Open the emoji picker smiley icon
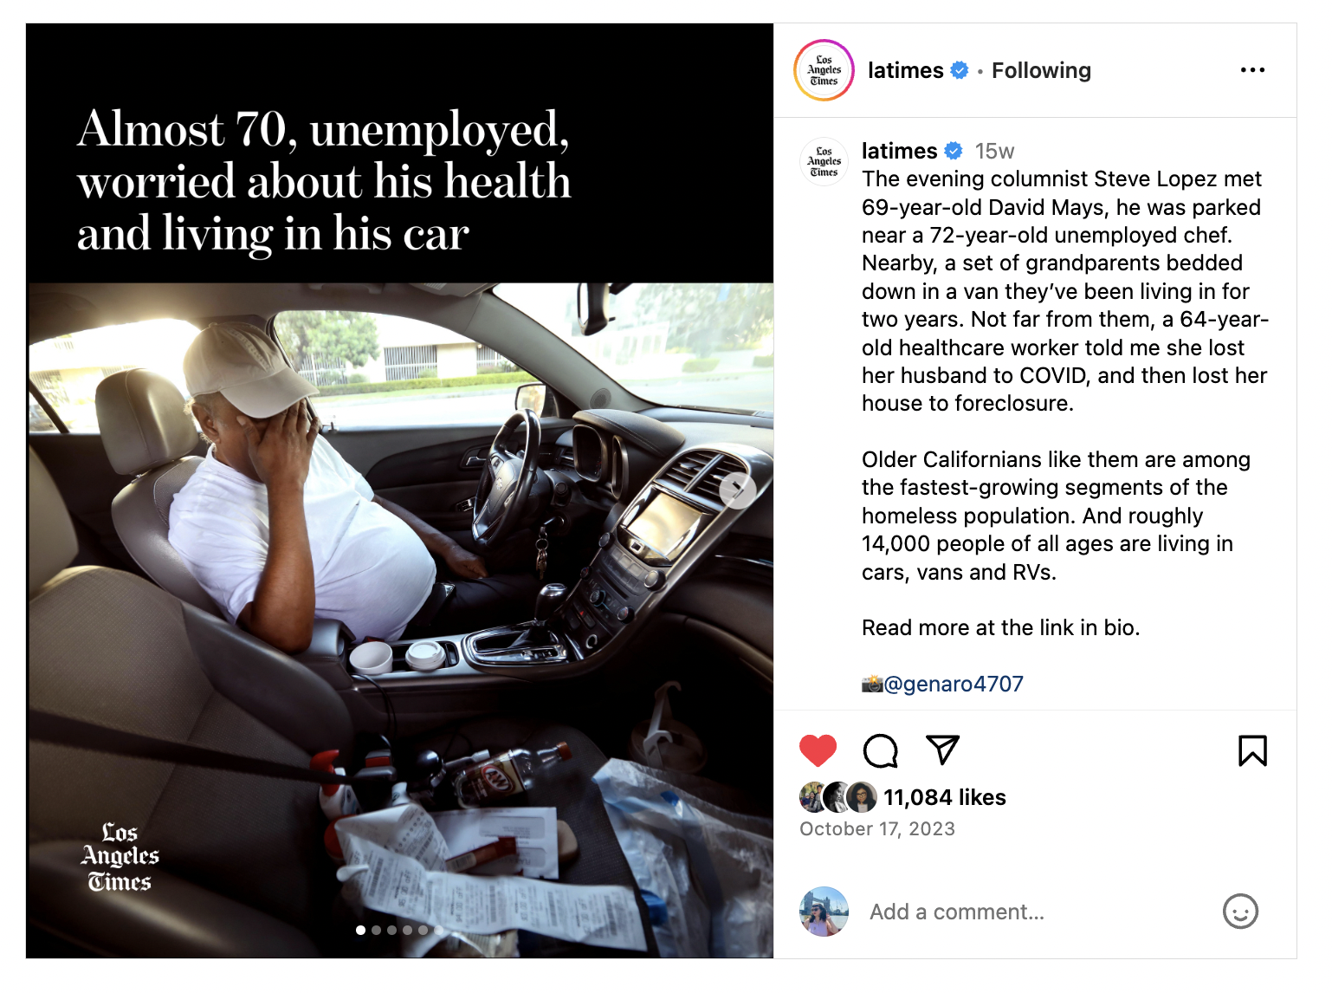This screenshot has width=1332, height=993. pos(1240,912)
